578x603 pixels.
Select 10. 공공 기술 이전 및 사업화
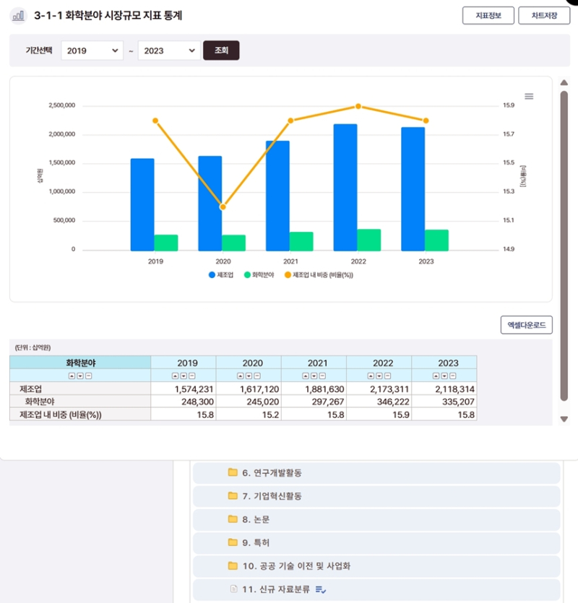pos(296,566)
